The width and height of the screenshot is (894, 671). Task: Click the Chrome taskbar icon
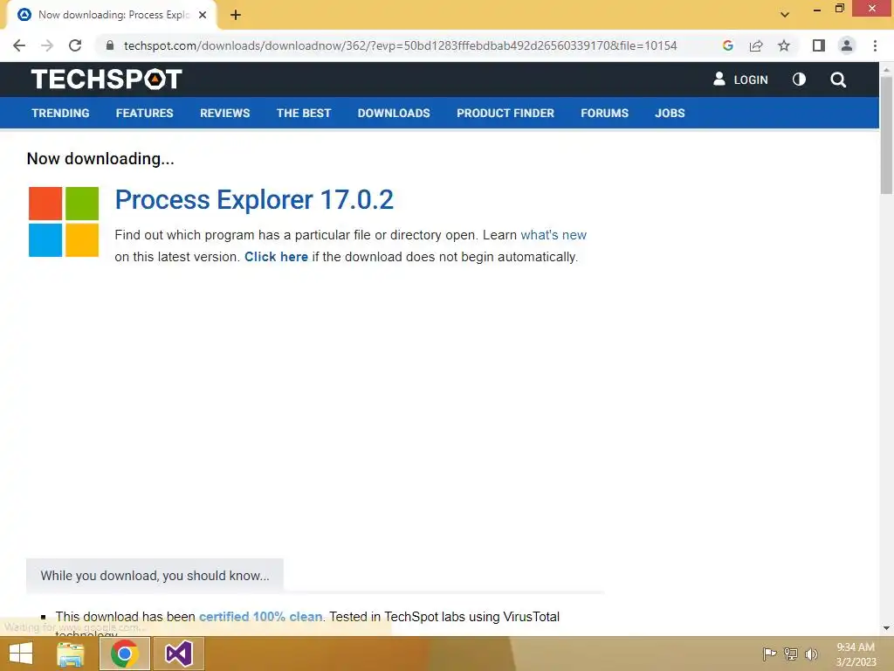[x=125, y=654]
